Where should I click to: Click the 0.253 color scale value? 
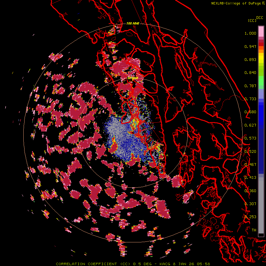(x=250, y=217)
